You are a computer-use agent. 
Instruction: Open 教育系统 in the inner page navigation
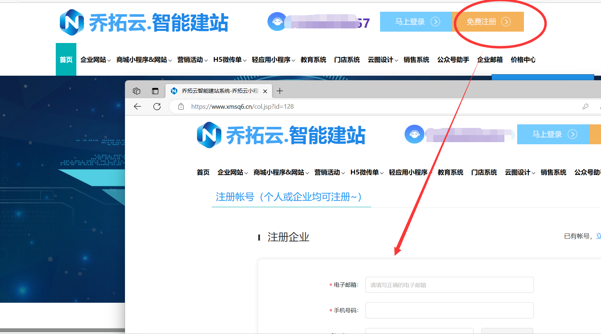(450, 172)
